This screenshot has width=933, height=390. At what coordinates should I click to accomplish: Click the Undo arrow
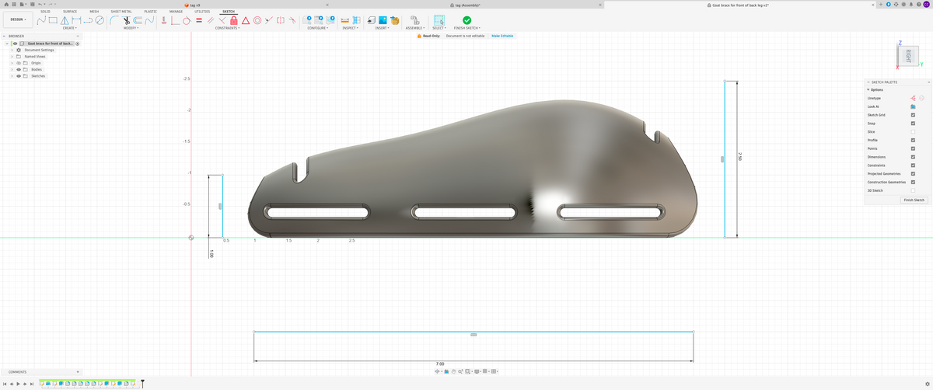40,5
